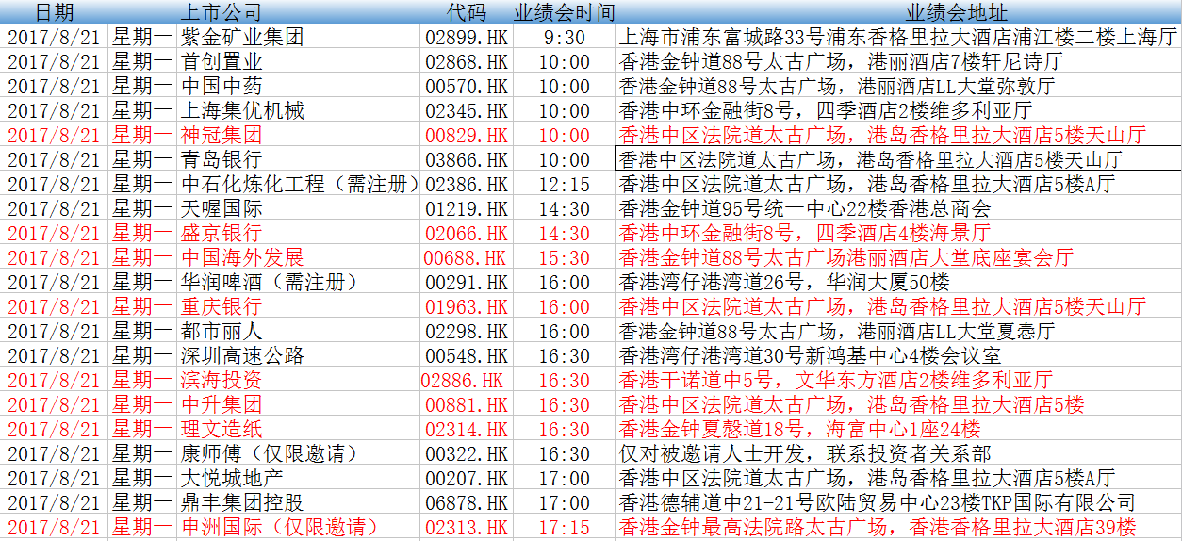1182x541 pixels.
Task: Click the 代码 header cell
Action: [x=467, y=12]
